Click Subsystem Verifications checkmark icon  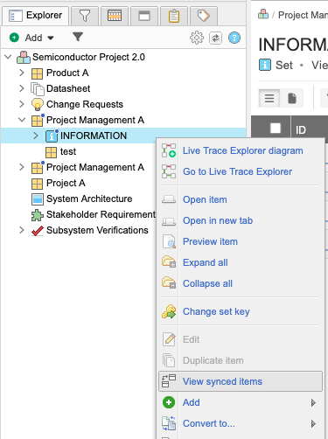[x=38, y=231]
